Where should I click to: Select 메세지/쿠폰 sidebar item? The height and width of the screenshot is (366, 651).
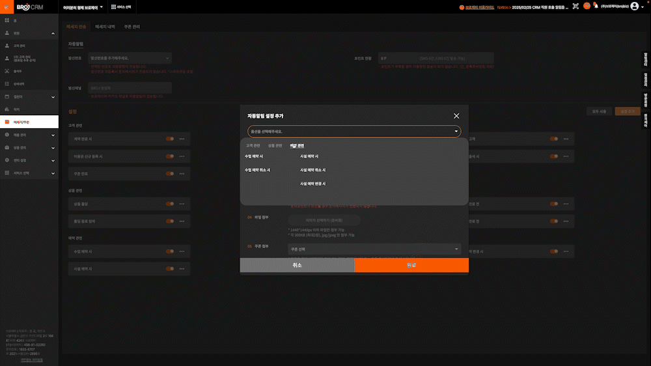[x=29, y=122]
